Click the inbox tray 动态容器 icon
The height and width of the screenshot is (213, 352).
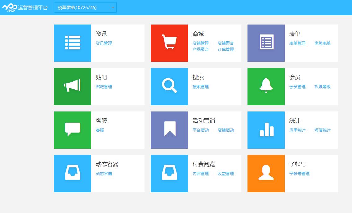click(73, 173)
